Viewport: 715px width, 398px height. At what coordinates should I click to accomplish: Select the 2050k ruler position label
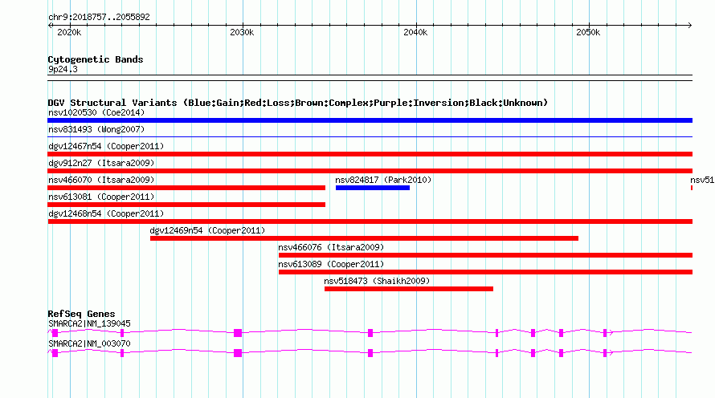click(x=588, y=32)
